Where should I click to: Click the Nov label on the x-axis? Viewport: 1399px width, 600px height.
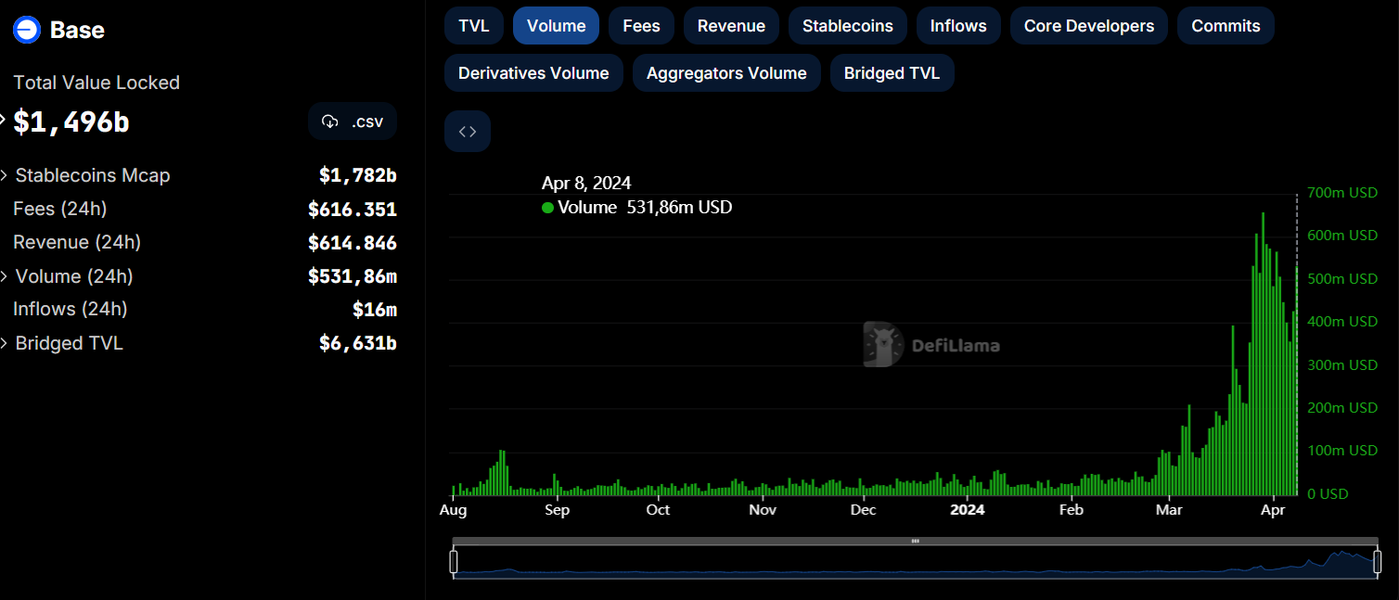click(763, 510)
